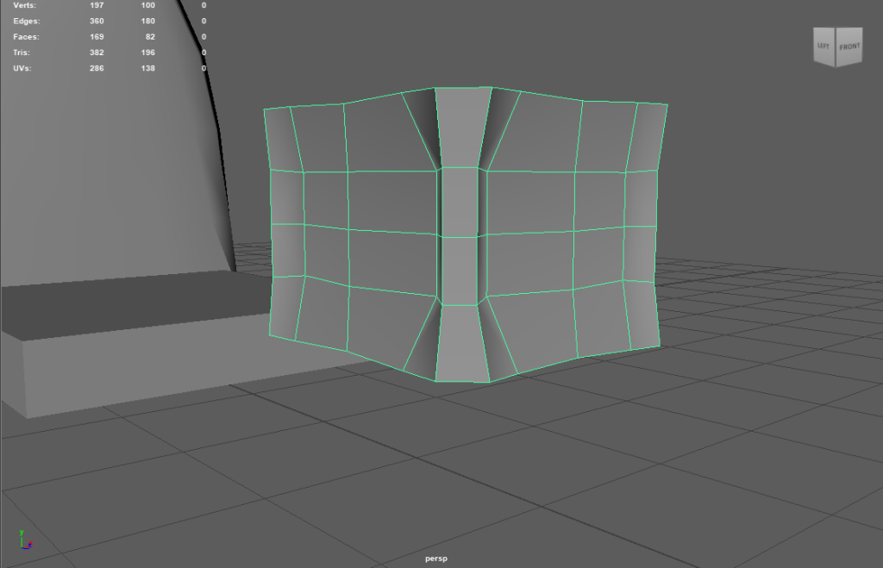Click the 'Faces:' label in poly count HUD

point(27,36)
